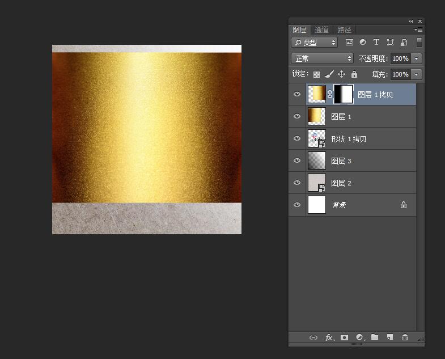Lock all with the padlock icon
This screenshot has width=445, height=359.
pyautogui.click(x=354, y=74)
